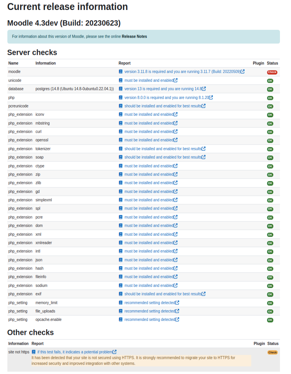The image size is (291, 374).
Task: Click the book icon in site not https row
Action: click(34, 352)
